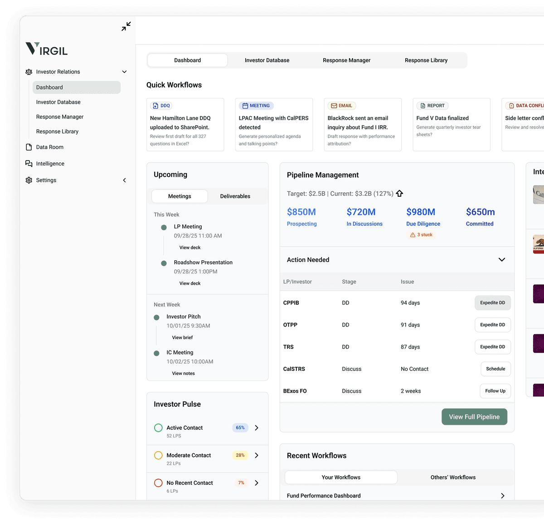Switch Upcoming panel to Deliverables
Viewport: 544px width, 521px height.
point(235,196)
